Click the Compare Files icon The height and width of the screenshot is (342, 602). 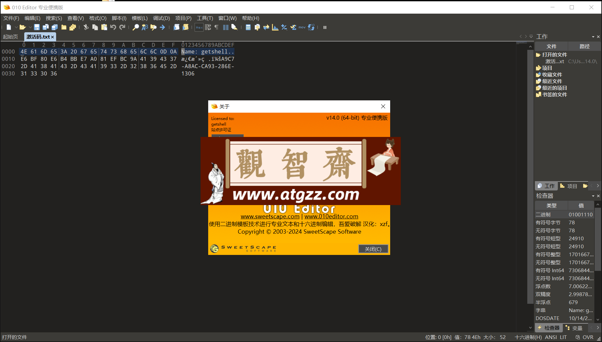coord(257,27)
